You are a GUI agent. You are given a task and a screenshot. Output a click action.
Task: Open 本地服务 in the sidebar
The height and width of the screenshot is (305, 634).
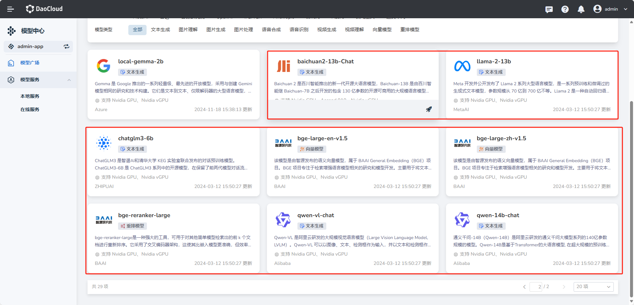pyautogui.click(x=30, y=96)
